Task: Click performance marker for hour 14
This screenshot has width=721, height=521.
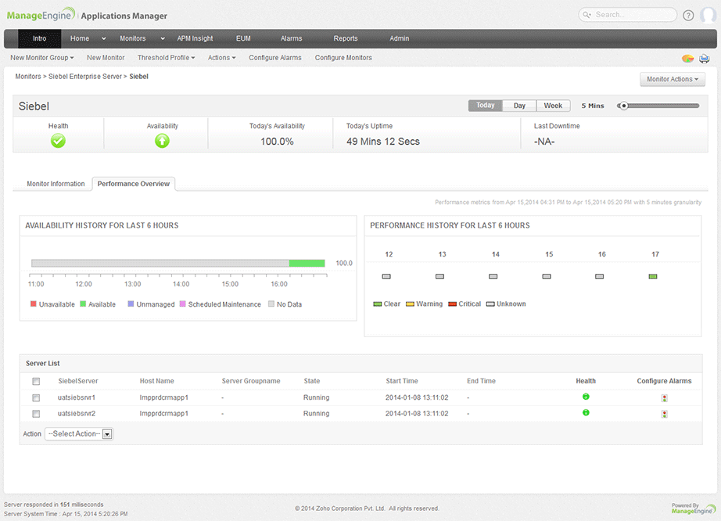Action: tap(493, 276)
